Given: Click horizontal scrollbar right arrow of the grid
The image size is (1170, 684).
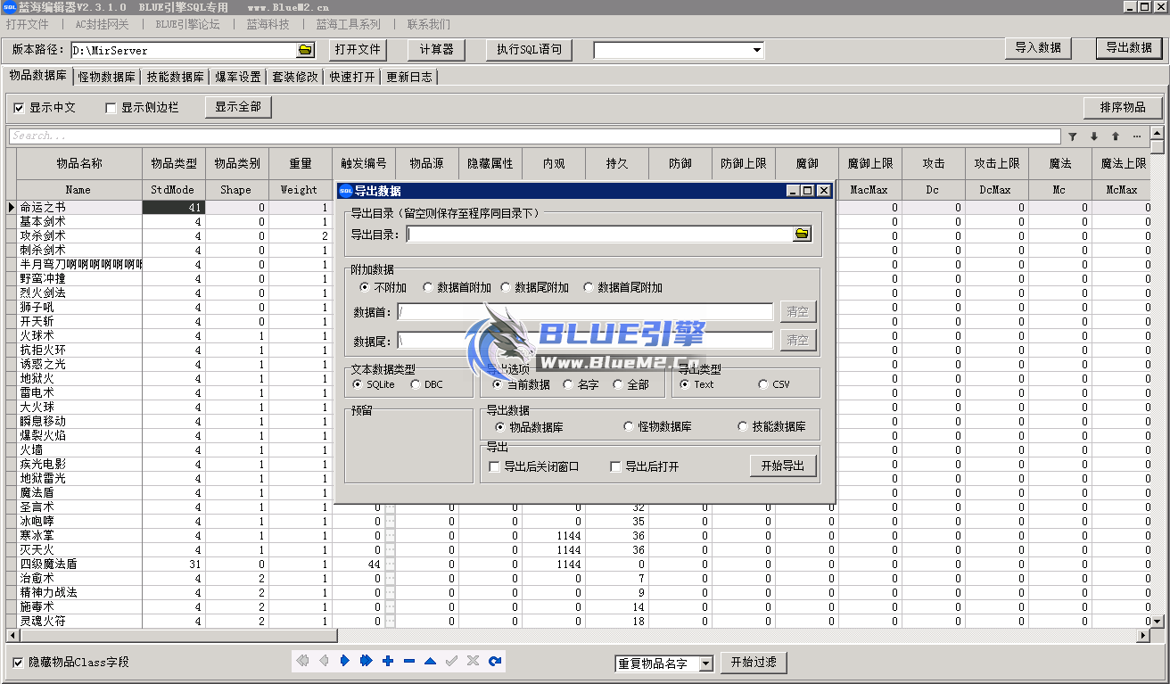Looking at the screenshot, I should coord(1144,636).
